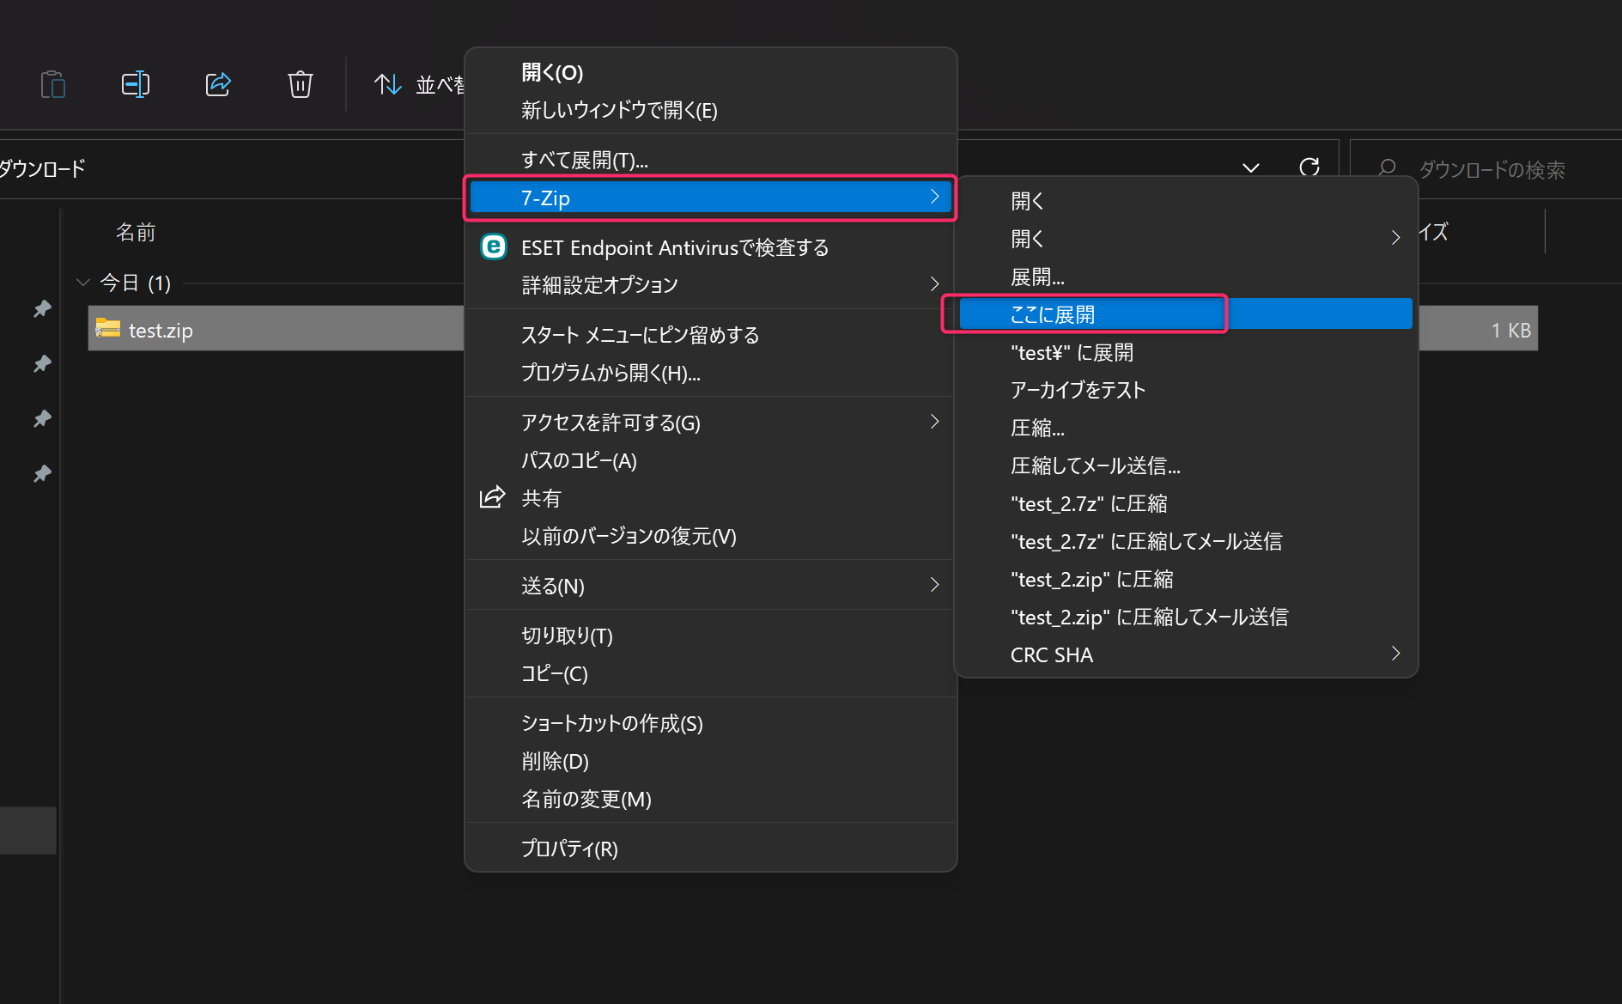Select ここに展開 in 7-Zip submenu
The width and height of the screenshot is (1622, 1004).
pyautogui.click(x=1053, y=314)
